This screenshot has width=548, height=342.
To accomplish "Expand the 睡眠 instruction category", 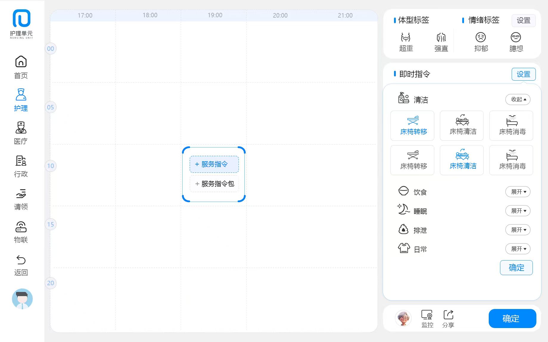I will (518, 211).
